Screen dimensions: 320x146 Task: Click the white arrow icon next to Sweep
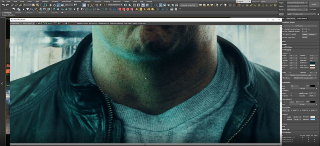[x=14, y=9]
